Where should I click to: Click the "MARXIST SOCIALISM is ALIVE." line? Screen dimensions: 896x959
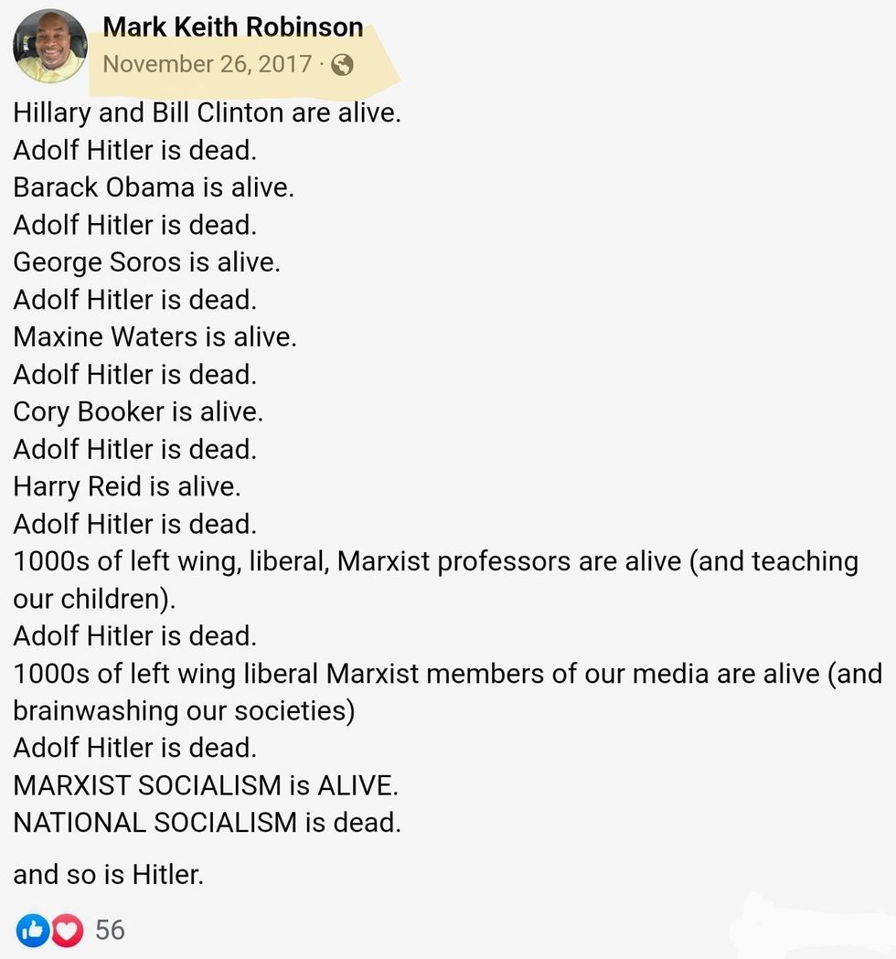click(x=205, y=784)
